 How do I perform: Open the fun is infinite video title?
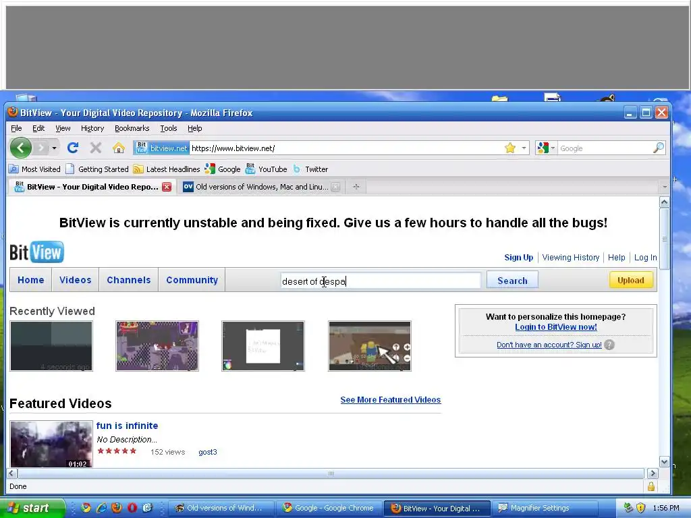click(x=127, y=426)
